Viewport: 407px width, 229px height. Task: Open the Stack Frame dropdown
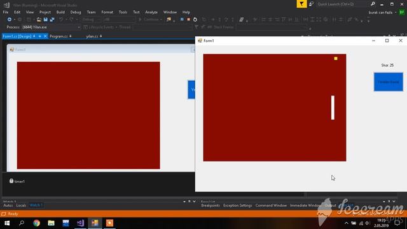pos(272,27)
